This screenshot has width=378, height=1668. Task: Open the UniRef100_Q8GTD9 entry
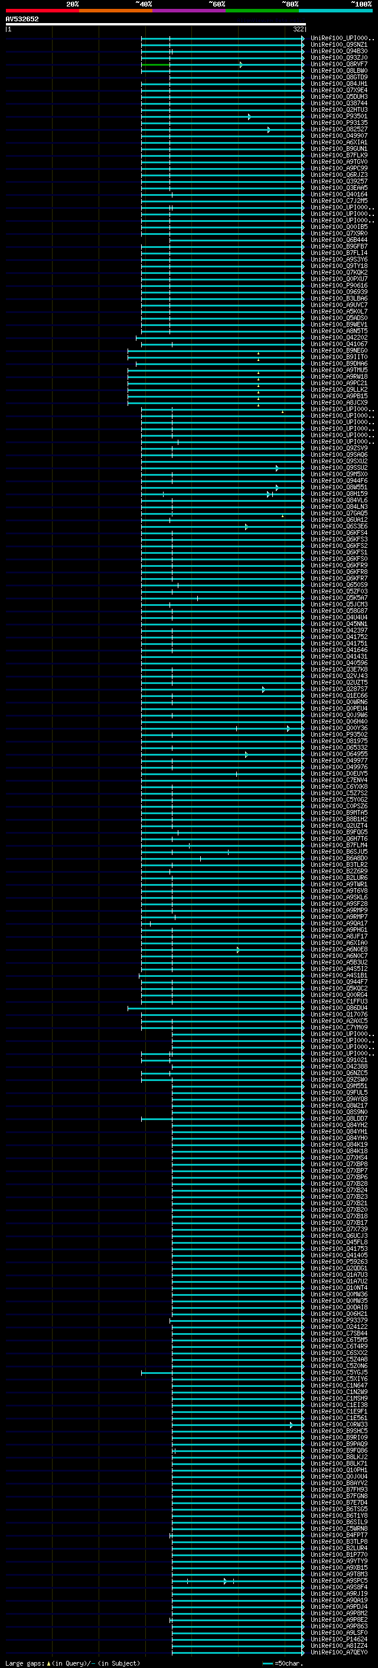click(338, 78)
